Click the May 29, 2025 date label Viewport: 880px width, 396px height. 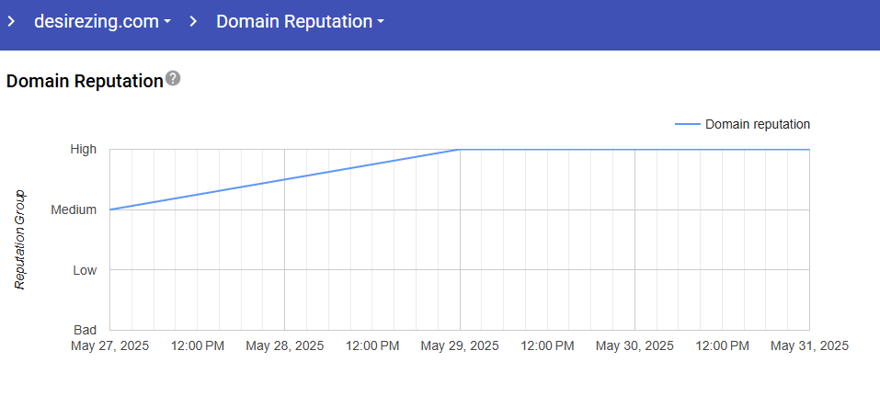pyautogui.click(x=460, y=346)
